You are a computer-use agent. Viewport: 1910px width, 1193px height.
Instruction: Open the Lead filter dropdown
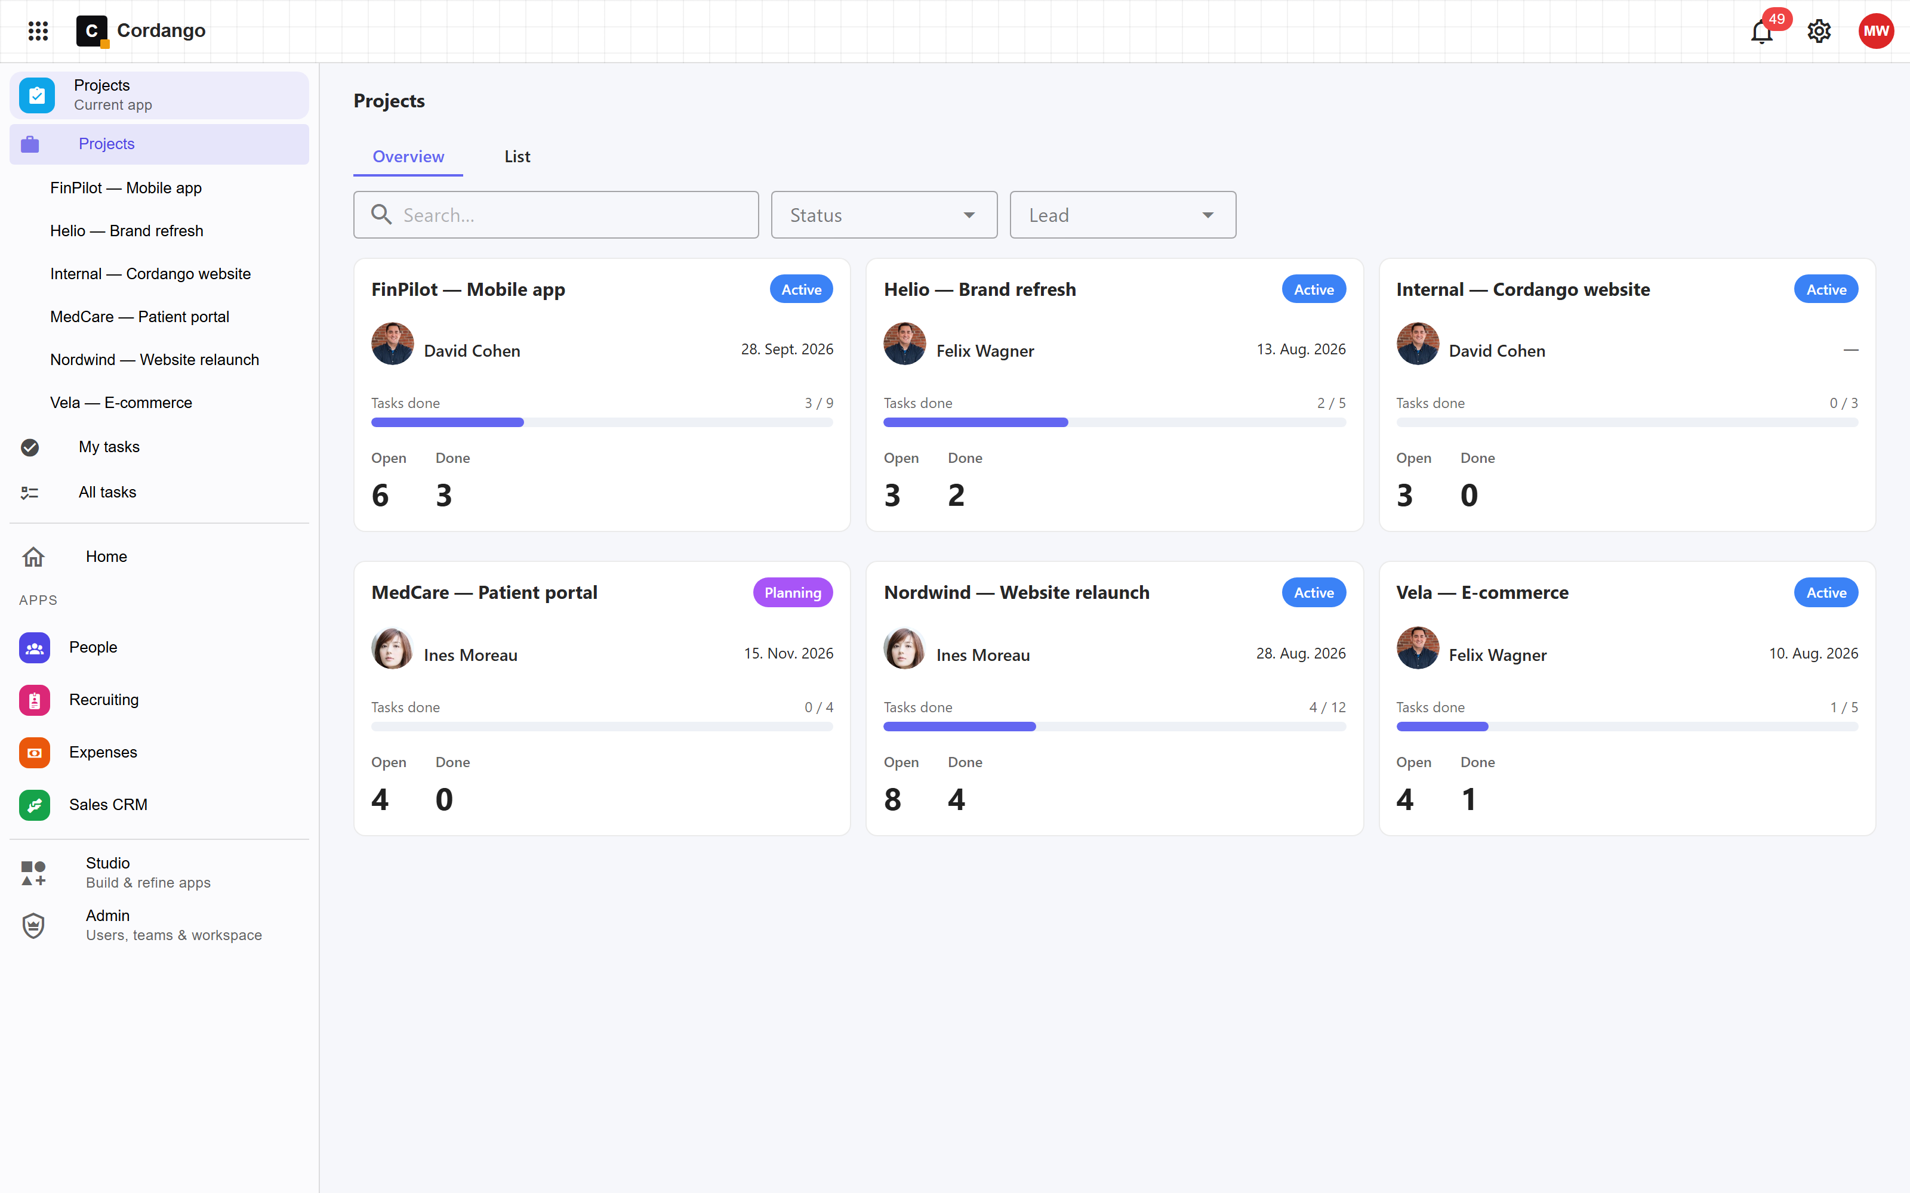(1122, 215)
